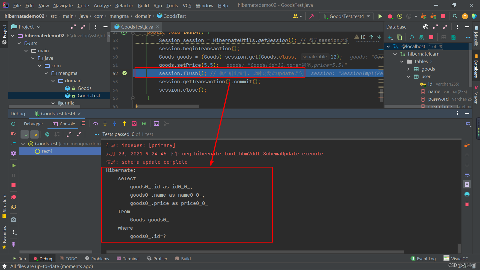Image resolution: width=480 pixels, height=270 pixels.
Task: Switch to the Debugger tab
Action: pyautogui.click(x=33, y=124)
